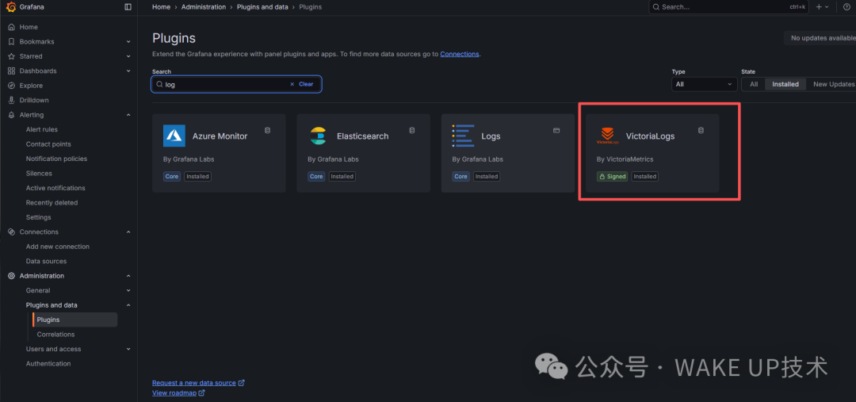
Task: Click Administration in the breadcrumb
Action: [204, 7]
